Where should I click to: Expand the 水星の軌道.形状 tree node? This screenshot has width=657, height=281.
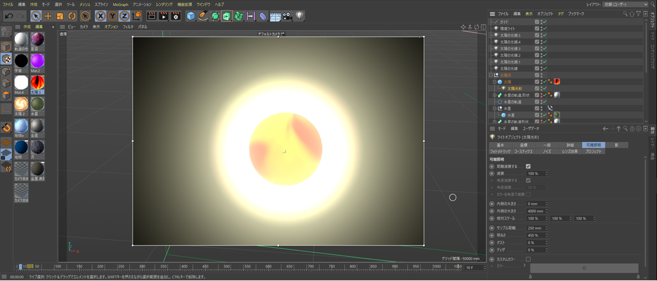click(495, 95)
